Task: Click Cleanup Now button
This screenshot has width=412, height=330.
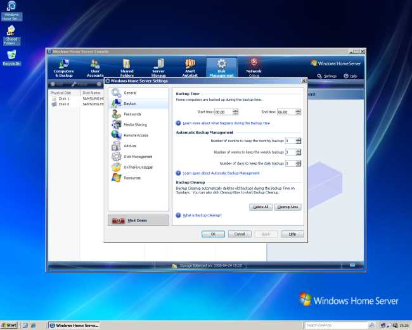Action: tap(288, 207)
